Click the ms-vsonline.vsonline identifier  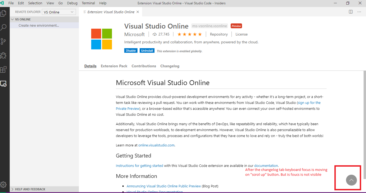click(210, 26)
